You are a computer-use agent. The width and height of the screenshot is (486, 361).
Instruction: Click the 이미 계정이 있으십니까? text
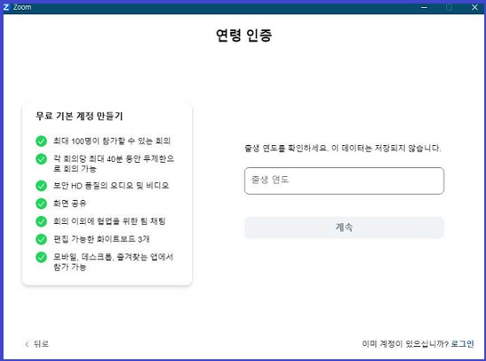pos(405,343)
